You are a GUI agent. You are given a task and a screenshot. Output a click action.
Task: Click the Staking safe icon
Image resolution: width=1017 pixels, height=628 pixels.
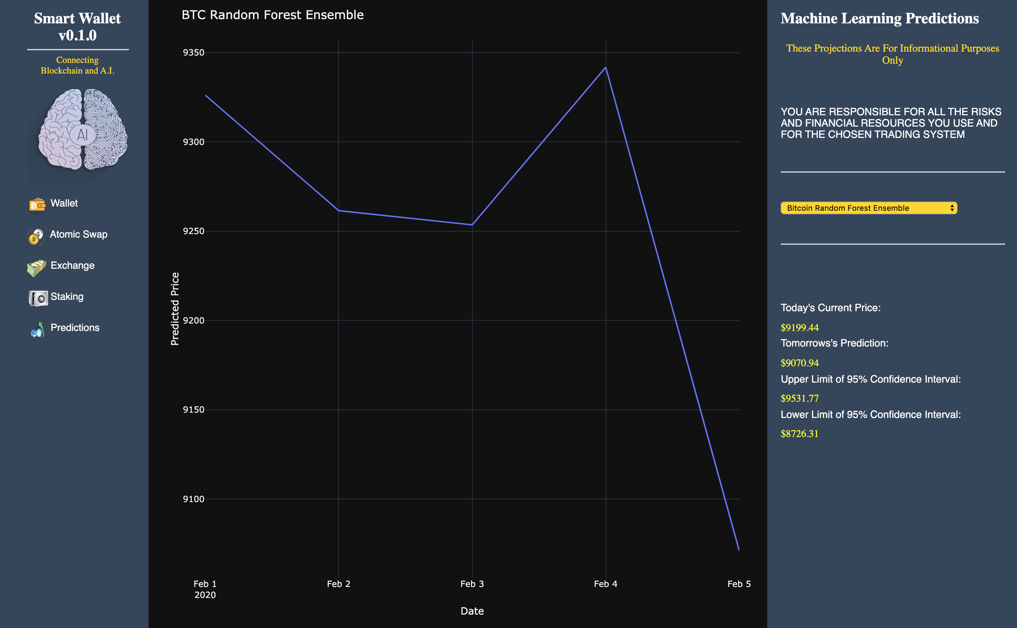click(x=38, y=299)
